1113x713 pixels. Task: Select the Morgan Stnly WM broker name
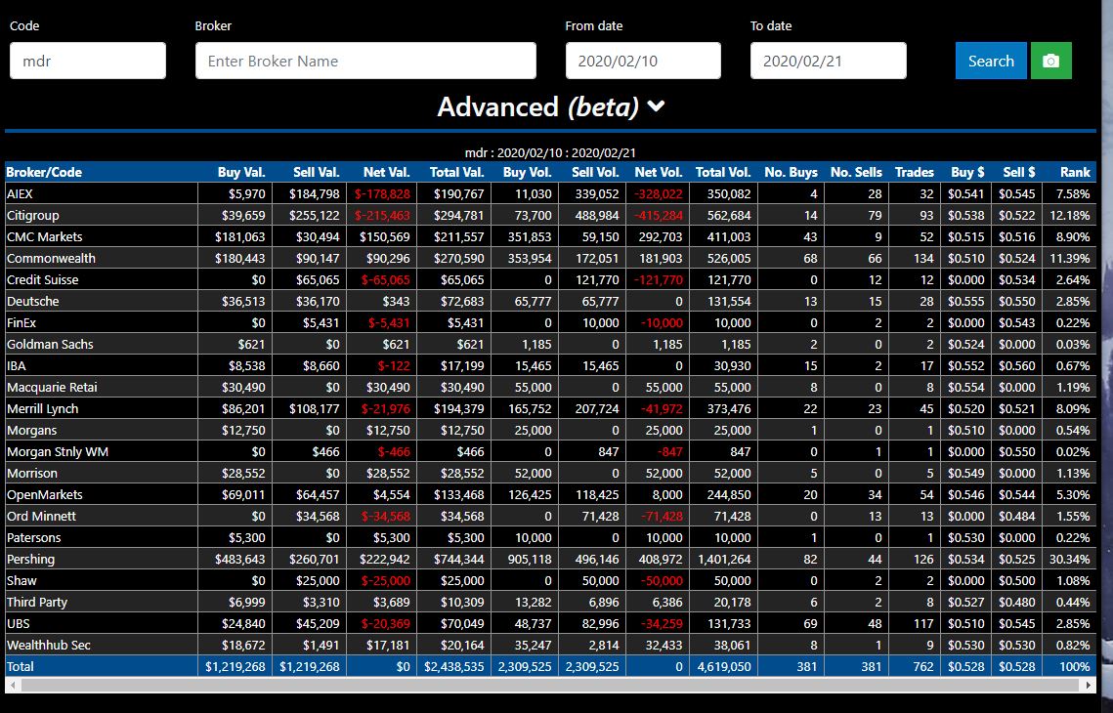[x=58, y=451]
